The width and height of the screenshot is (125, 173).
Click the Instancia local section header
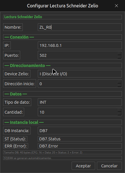pyautogui.click(x=63, y=122)
